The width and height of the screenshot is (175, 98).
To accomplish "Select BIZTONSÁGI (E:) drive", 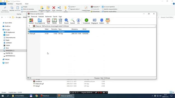I will [x=10, y=56].
